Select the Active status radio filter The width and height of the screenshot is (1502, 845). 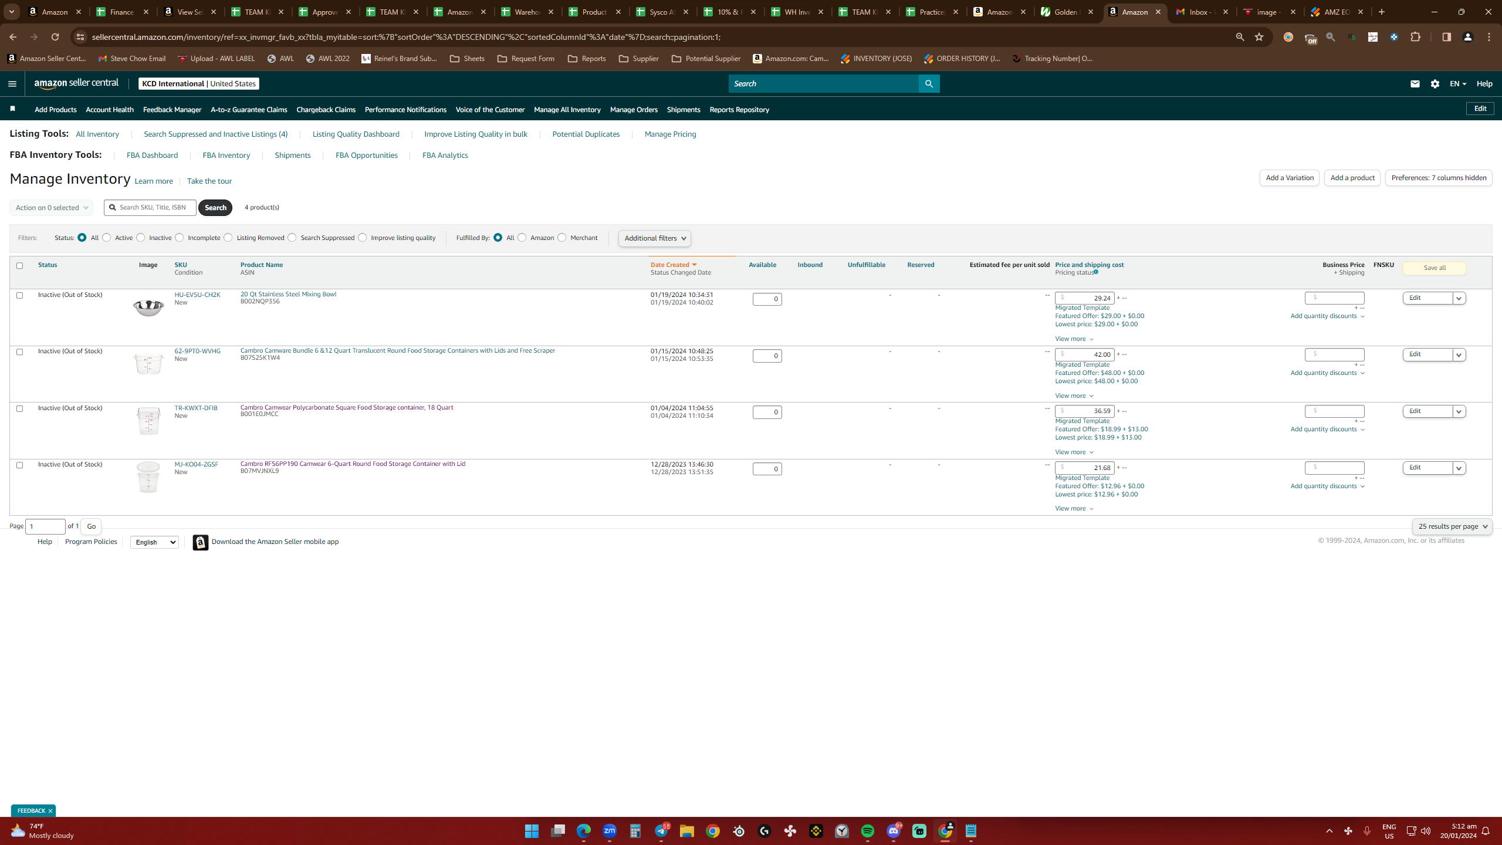pyautogui.click(x=106, y=238)
